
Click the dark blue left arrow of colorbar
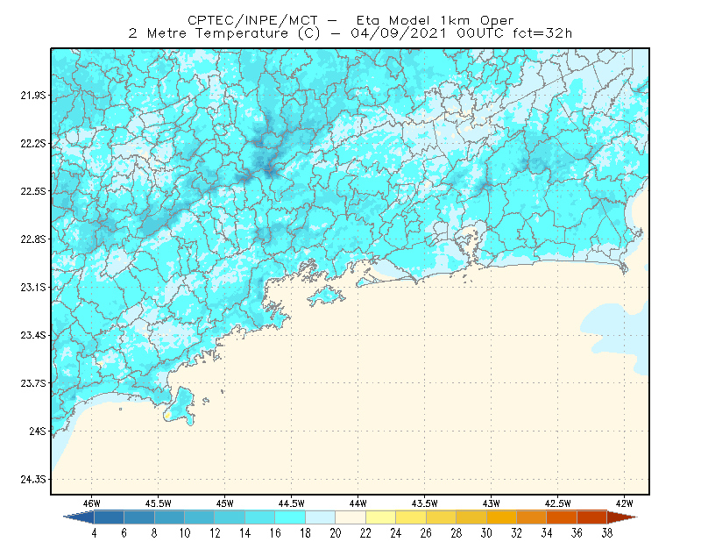click(80, 517)
